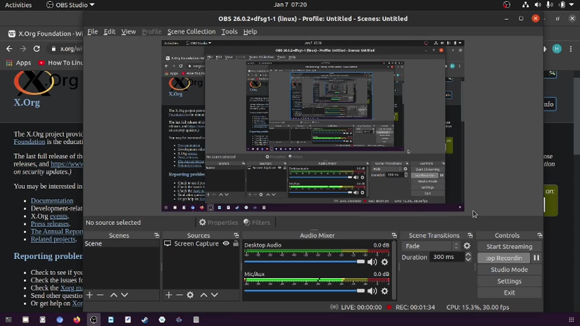Screen dimensions: 580x326
Task: Open Steam from the taskbar
Action: tap(145, 320)
